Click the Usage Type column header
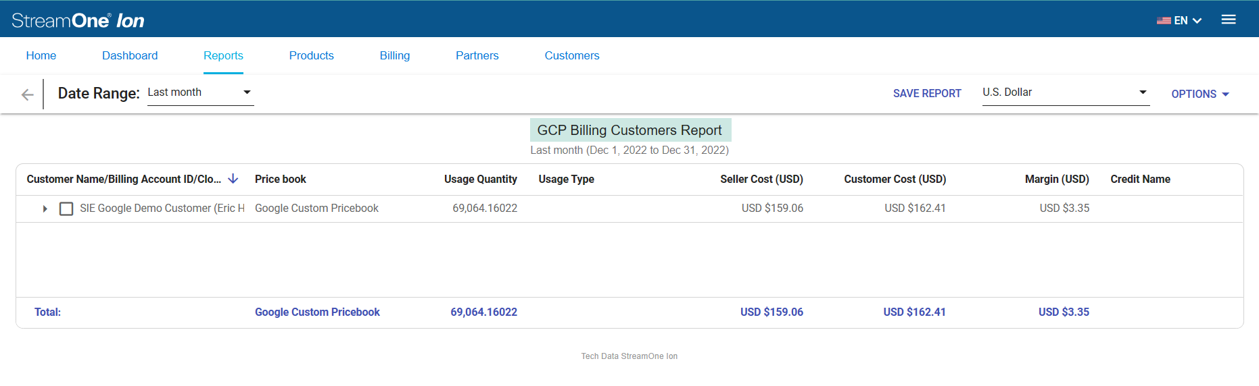This screenshot has height=386, width=1259. pos(567,179)
